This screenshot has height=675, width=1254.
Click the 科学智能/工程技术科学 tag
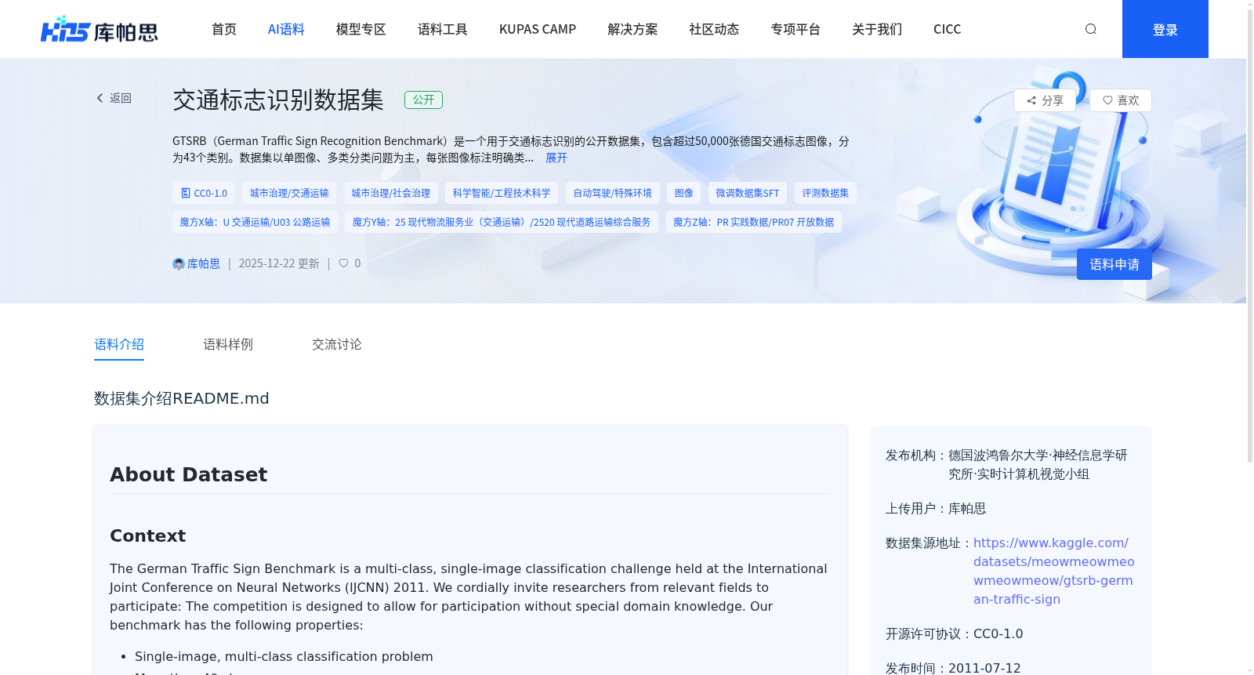click(502, 193)
